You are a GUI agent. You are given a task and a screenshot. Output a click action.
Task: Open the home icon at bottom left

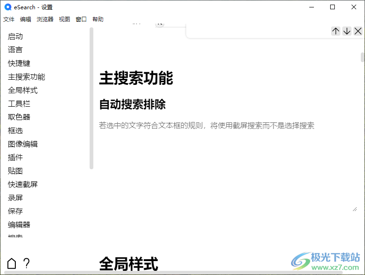[12, 263]
